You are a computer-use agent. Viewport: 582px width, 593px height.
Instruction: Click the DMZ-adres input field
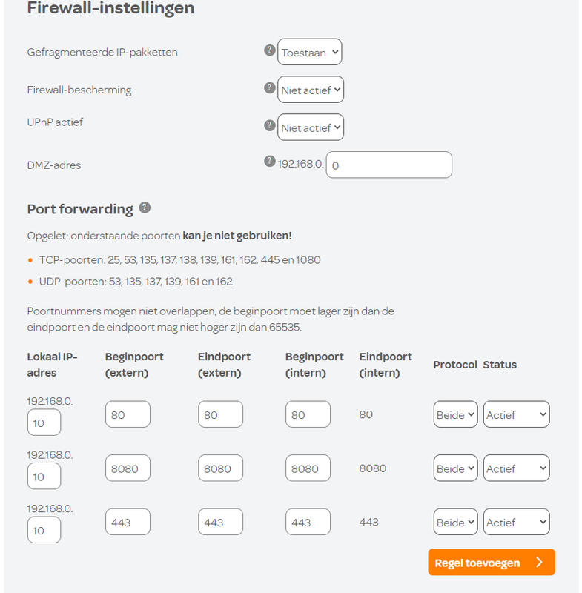tap(388, 165)
